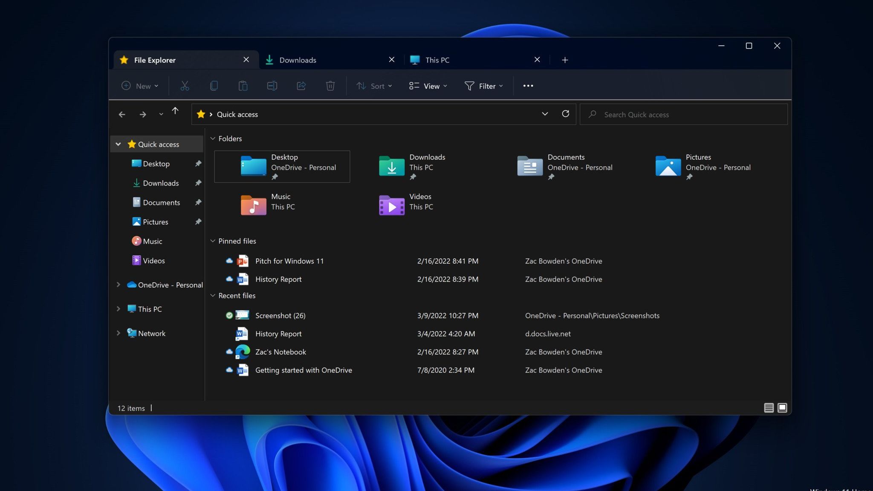Unpin Downloads in the navigation pane
This screenshot has width=873, height=491.
coord(198,183)
